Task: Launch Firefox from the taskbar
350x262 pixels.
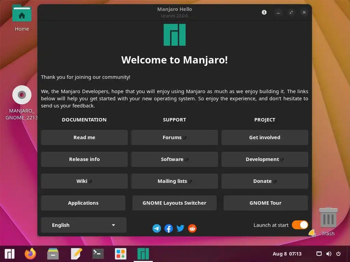Action: point(30,254)
